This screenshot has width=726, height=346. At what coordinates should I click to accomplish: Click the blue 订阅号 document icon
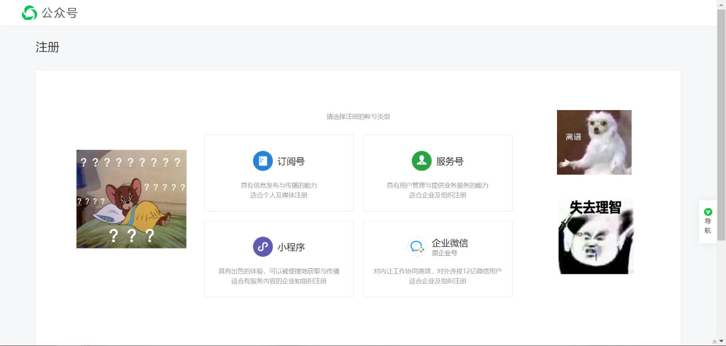coord(263,161)
